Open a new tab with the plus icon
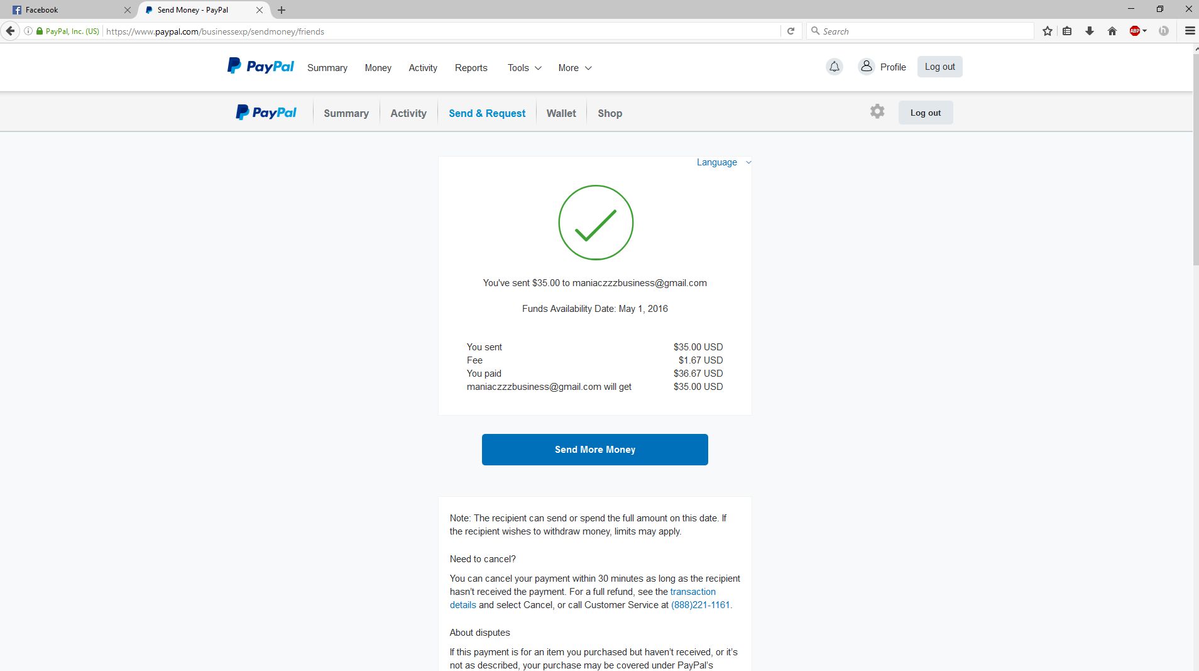Image resolution: width=1199 pixels, height=671 pixels. pos(282,10)
